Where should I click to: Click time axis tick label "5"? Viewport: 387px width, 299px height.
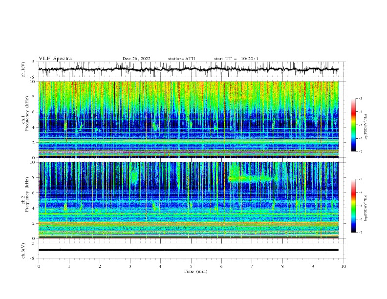[x=191, y=266]
